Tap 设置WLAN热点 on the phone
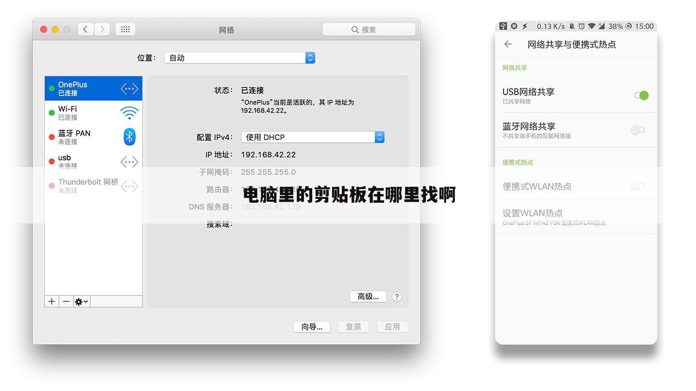The height and width of the screenshot is (391, 696). [x=576, y=217]
